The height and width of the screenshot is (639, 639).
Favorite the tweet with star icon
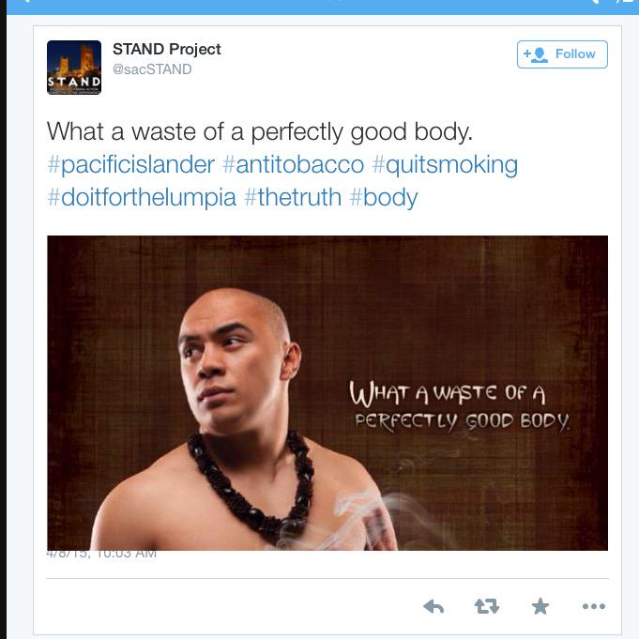[540, 606]
